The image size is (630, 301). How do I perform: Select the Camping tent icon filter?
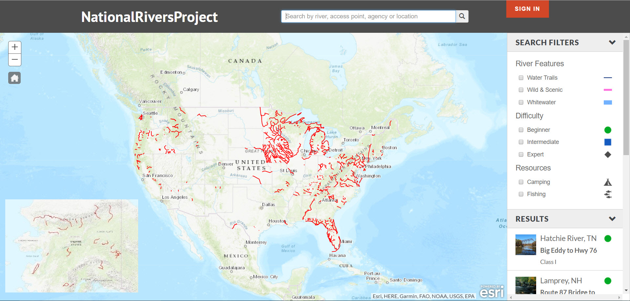[608, 182]
